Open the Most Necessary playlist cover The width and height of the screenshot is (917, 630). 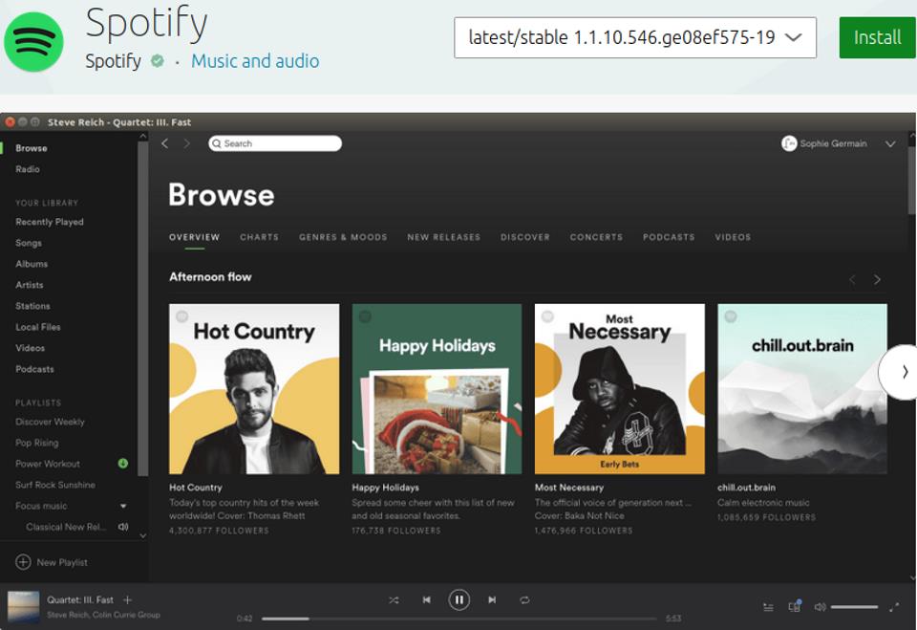pyautogui.click(x=620, y=389)
